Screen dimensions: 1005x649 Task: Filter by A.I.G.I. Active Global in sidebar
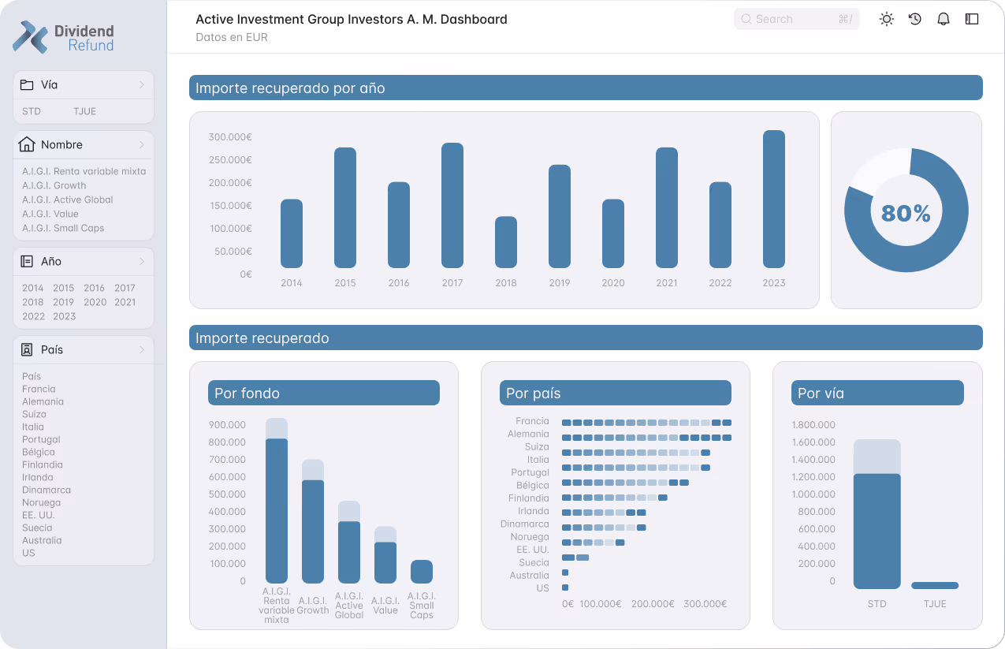pos(68,200)
